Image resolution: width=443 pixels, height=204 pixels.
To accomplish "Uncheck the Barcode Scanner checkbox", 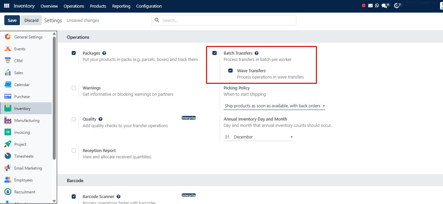I will point(74,196).
